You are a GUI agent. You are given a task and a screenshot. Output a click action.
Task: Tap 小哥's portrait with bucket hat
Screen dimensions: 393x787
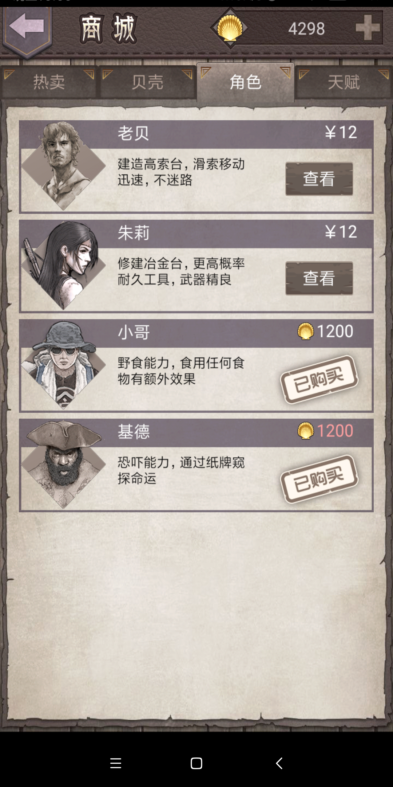pyautogui.click(x=63, y=365)
